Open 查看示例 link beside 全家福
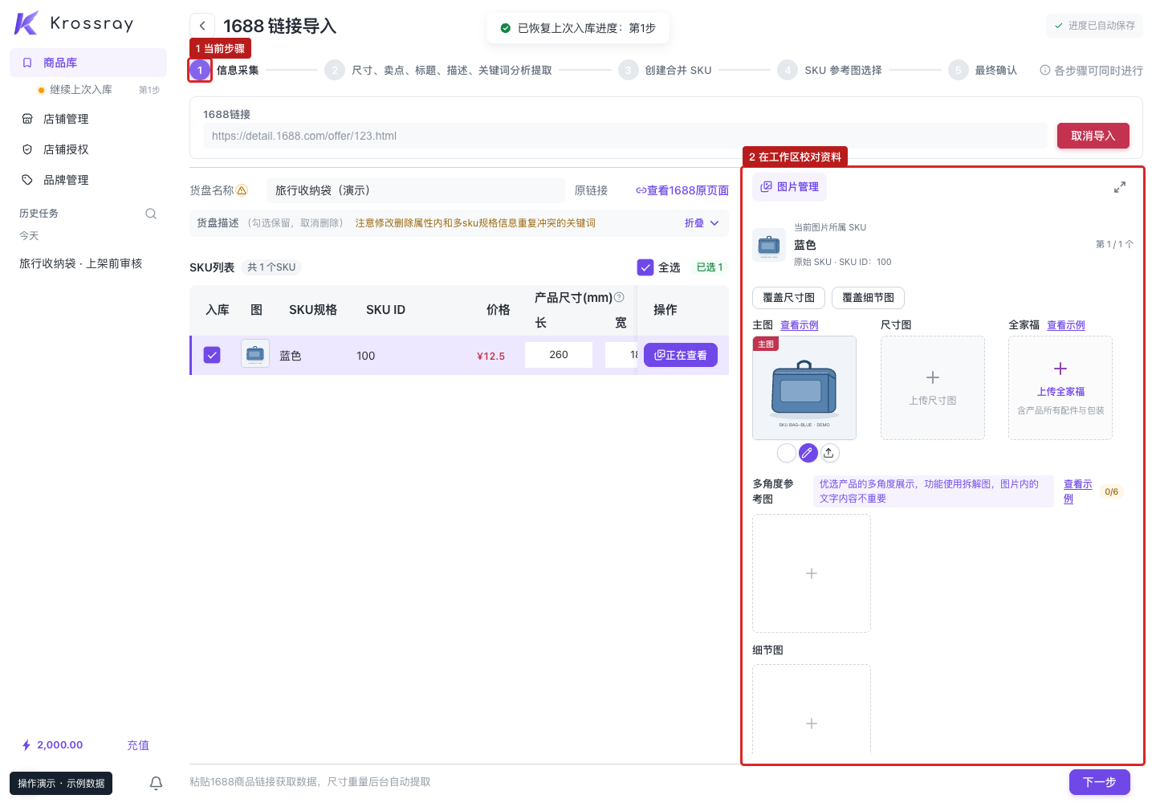Viewport: 1156px width, 803px height. (1066, 325)
